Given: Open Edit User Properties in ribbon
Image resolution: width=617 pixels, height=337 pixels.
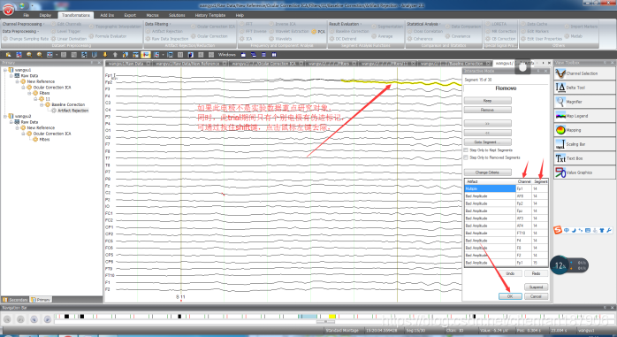Looking at the screenshot, I should click(542, 39).
